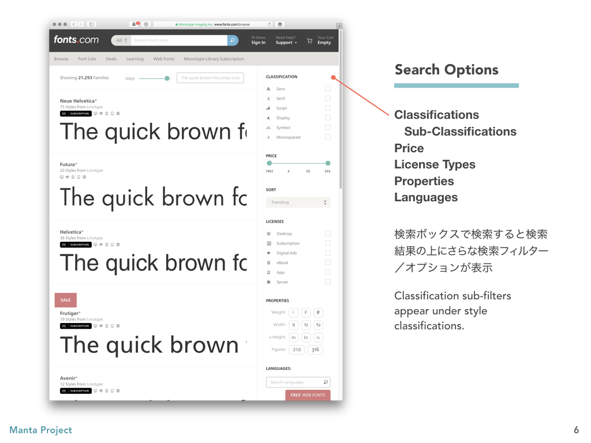Open the Futura family link
Screen dimensions: 591x443
(68, 164)
